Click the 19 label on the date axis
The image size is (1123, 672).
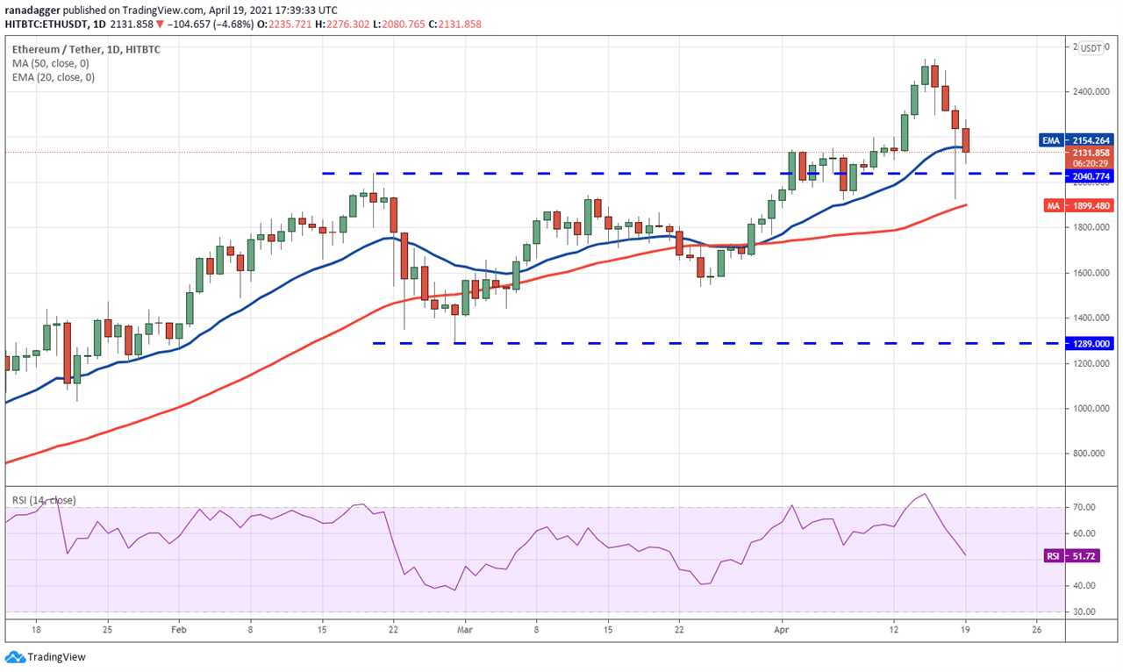tap(965, 629)
